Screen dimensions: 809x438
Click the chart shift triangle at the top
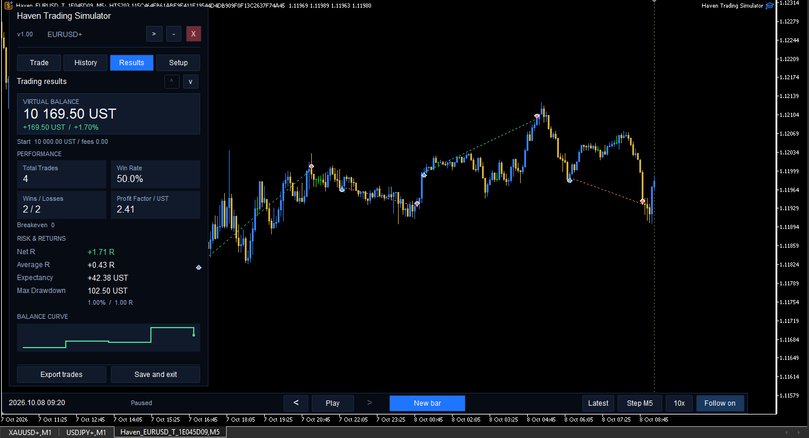pos(655,2)
